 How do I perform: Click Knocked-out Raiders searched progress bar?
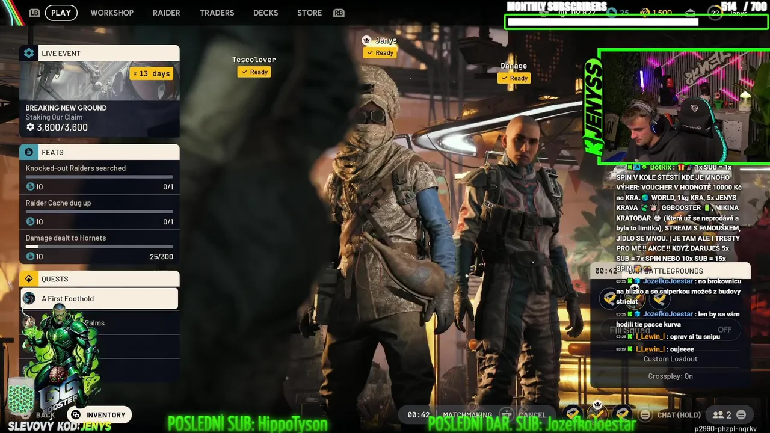(x=99, y=177)
